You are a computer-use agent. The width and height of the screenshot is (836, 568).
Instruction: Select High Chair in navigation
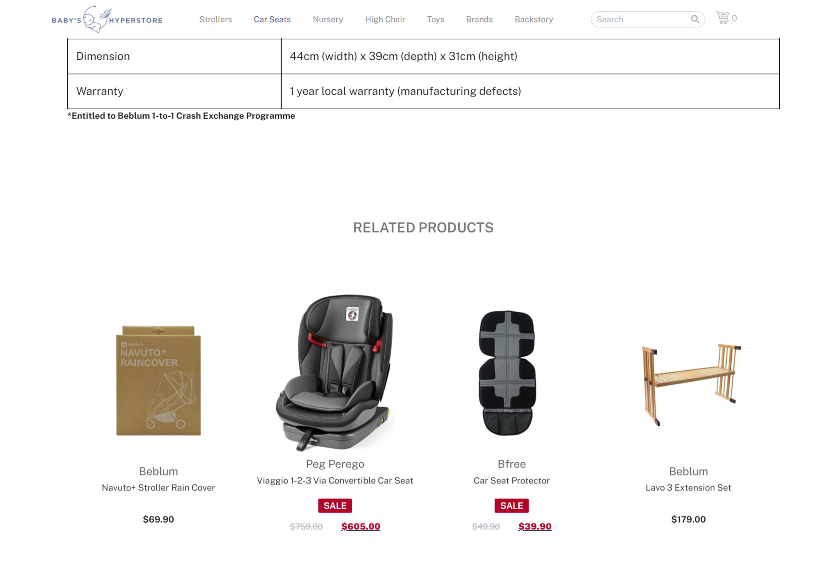(x=385, y=19)
